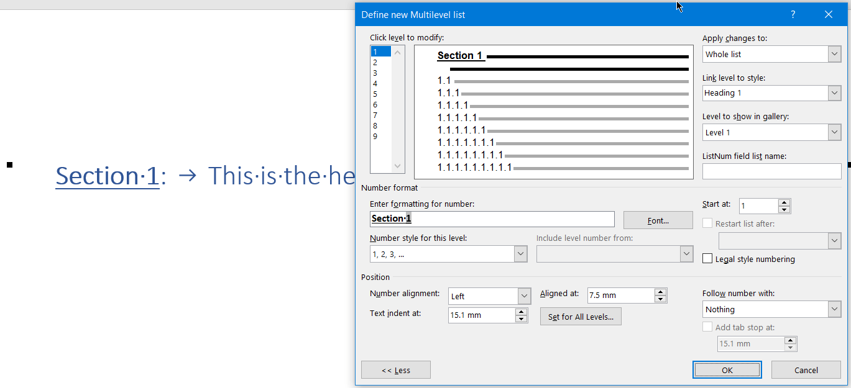
Task: Select level 6 in the level list
Action: coord(381,104)
